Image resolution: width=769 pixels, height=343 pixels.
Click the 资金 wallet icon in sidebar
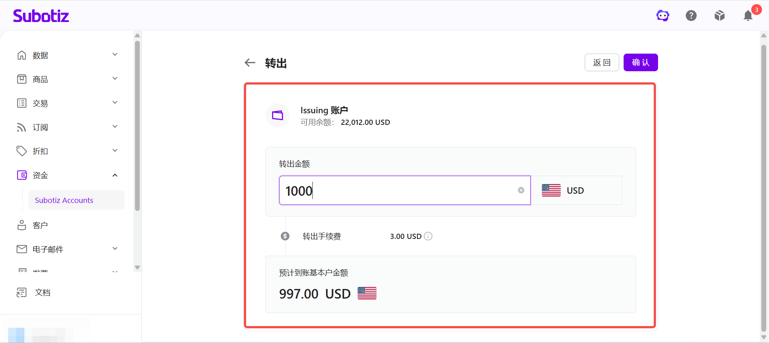22,175
